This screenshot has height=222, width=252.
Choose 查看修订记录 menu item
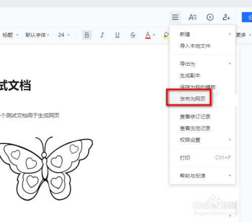tap(203, 117)
